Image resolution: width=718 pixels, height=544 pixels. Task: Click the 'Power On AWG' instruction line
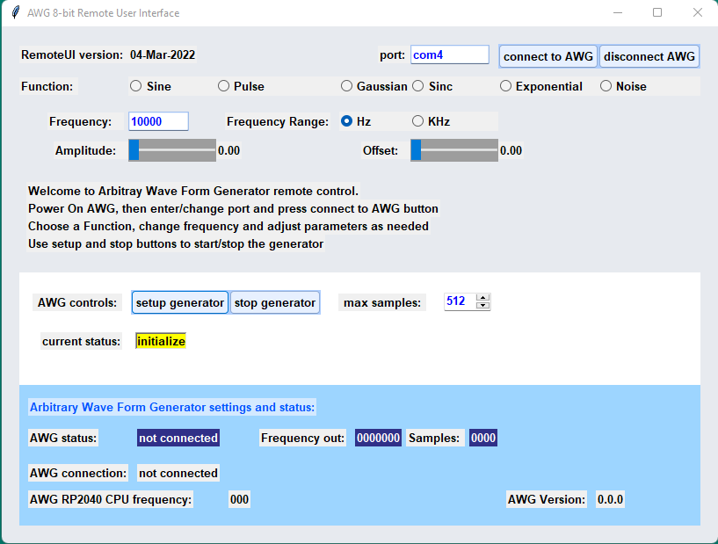(x=233, y=208)
